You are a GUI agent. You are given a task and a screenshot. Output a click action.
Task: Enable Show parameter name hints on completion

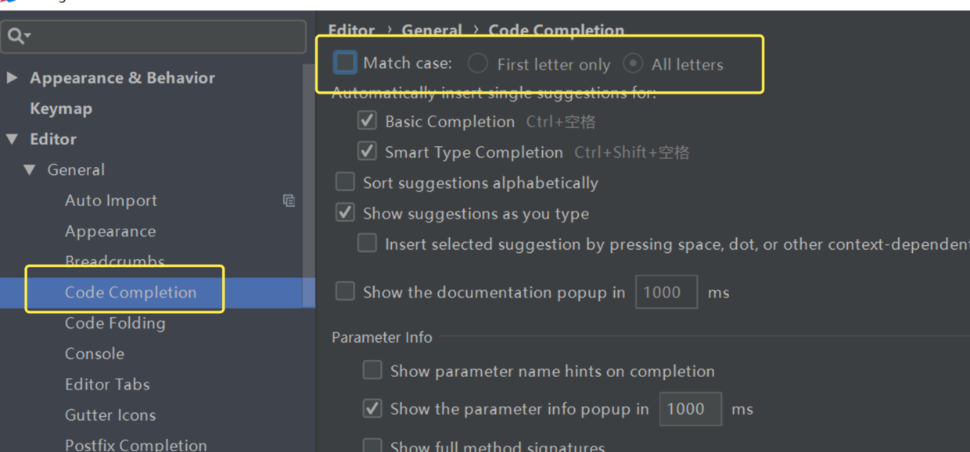[x=372, y=370]
